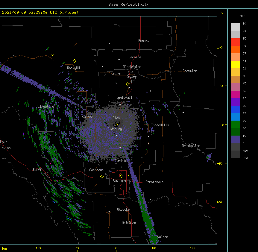Click the Limestone label
258x252 pixels.
coord(46,107)
